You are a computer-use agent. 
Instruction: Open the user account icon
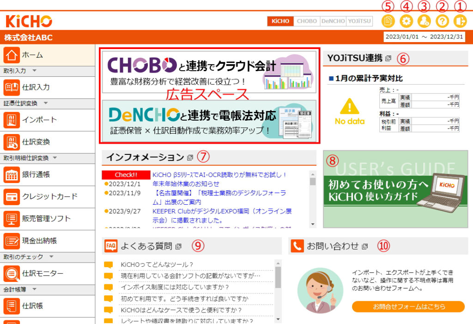[x=424, y=21]
